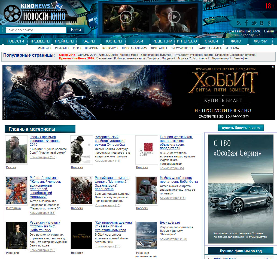Click the Boba Fett article thumbnail
Image resolution: width=277 pixels, height=259 pixels.
click(147, 191)
